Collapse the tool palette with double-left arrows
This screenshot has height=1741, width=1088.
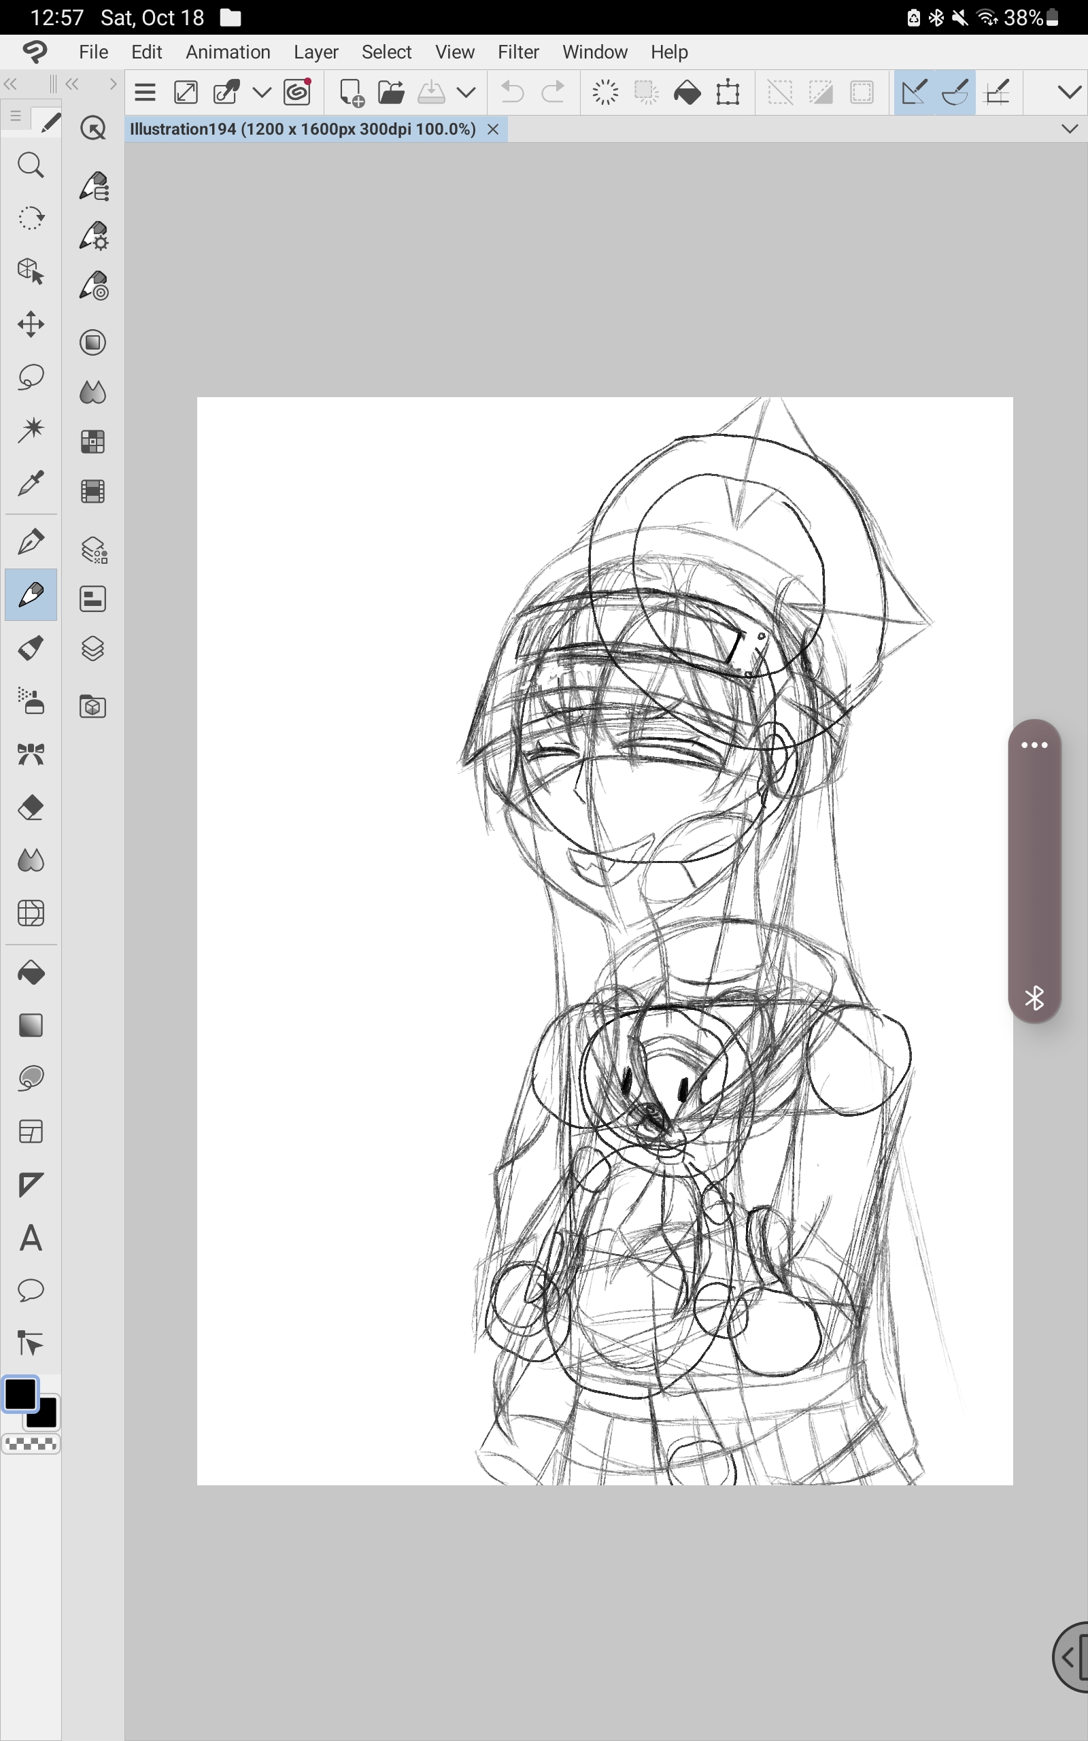[x=10, y=84]
